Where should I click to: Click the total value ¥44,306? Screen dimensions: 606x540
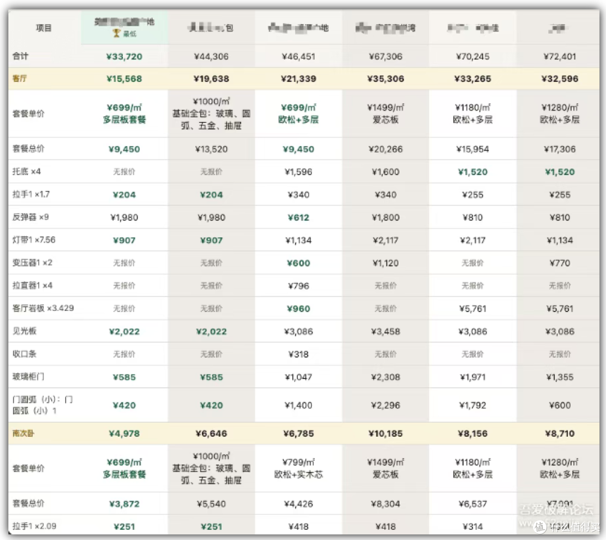click(x=212, y=57)
